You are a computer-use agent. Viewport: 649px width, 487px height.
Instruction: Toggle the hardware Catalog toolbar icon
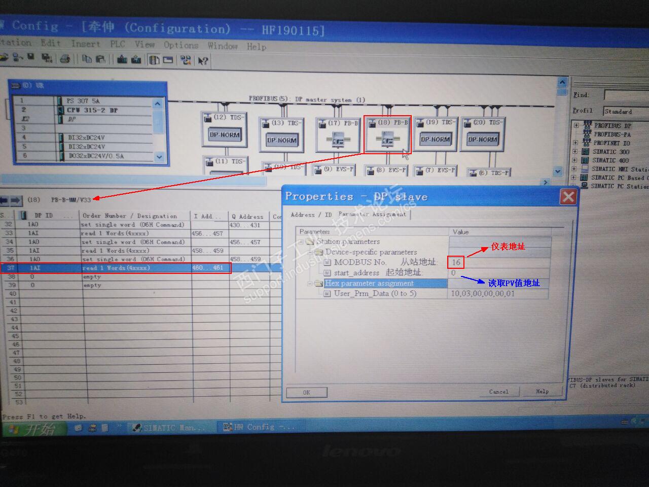pos(154,60)
